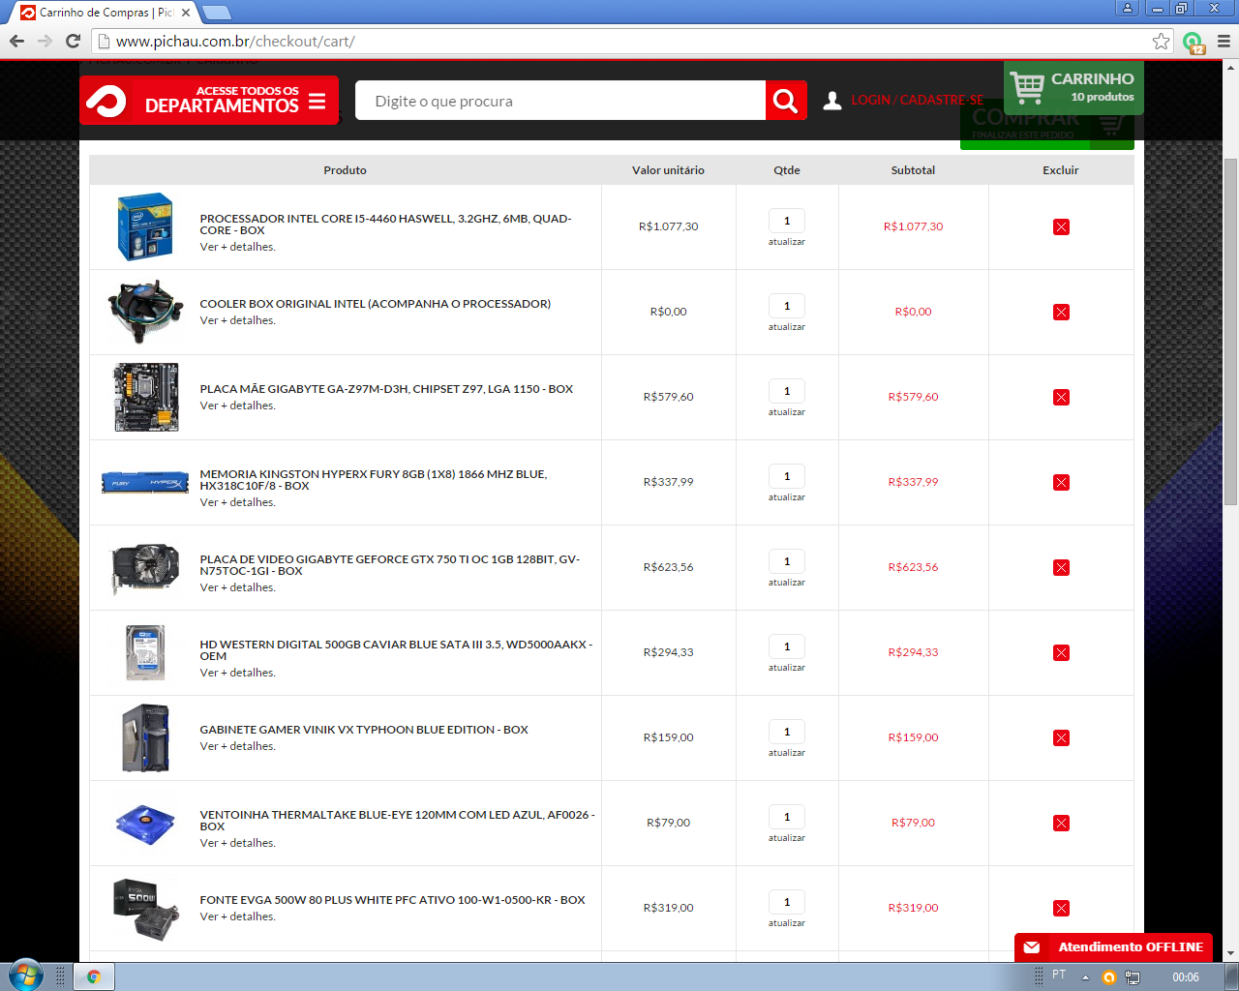Open the Thermaltake blue fan thumbnail
The image size is (1239, 991).
(x=145, y=824)
